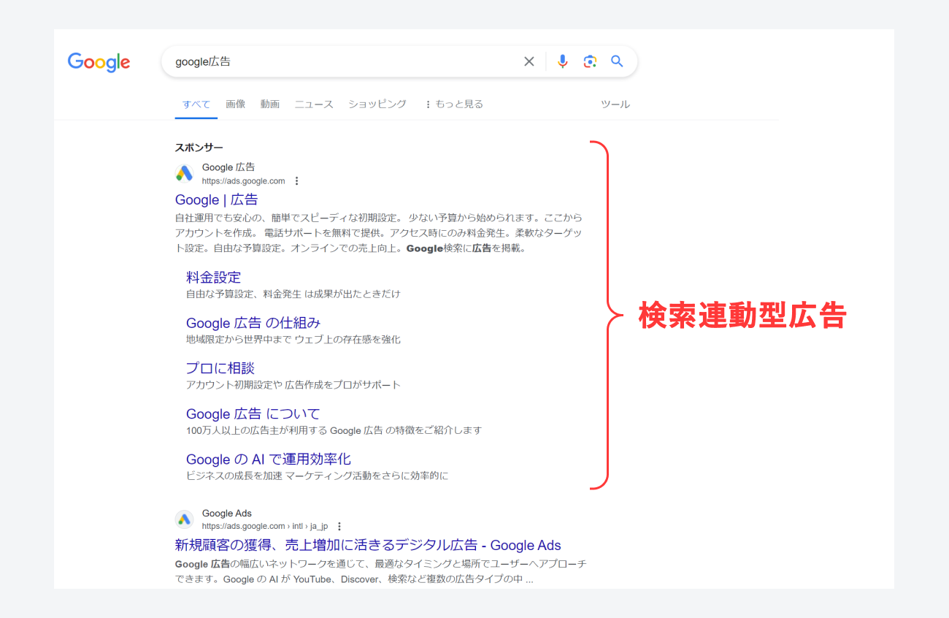The height and width of the screenshot is (618, 949).
Task: Open the ショッピング tab
Action: (377, 104)
